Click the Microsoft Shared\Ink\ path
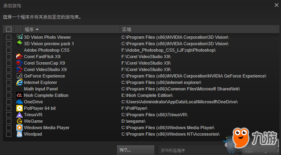 point(181,89)
